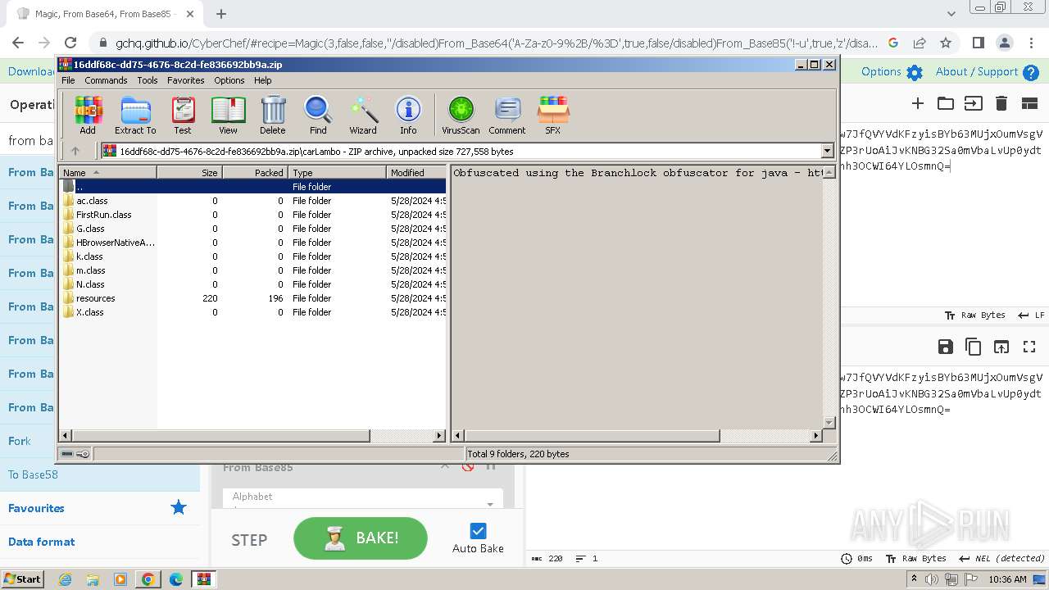1049x590 pixels.
Task: Click the Find magnifier icon
Action: click(318, 115)
